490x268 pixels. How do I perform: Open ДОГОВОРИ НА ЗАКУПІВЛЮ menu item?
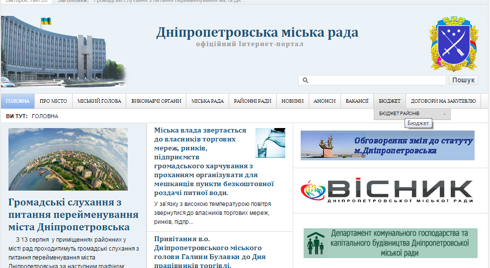(x=443, y=101)
